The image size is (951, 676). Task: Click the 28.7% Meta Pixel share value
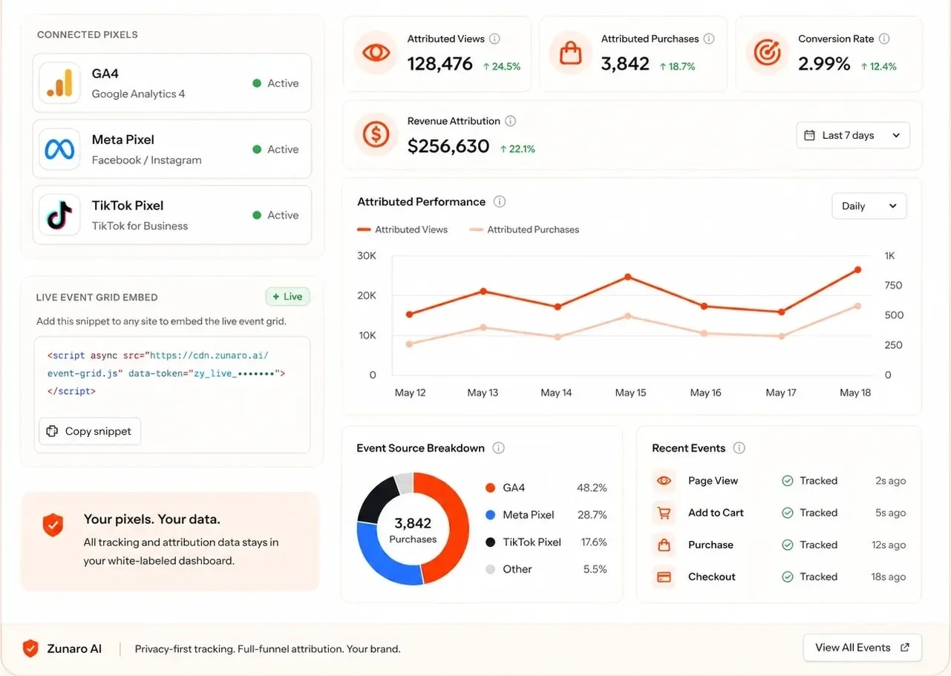click(x=592, y=515)
